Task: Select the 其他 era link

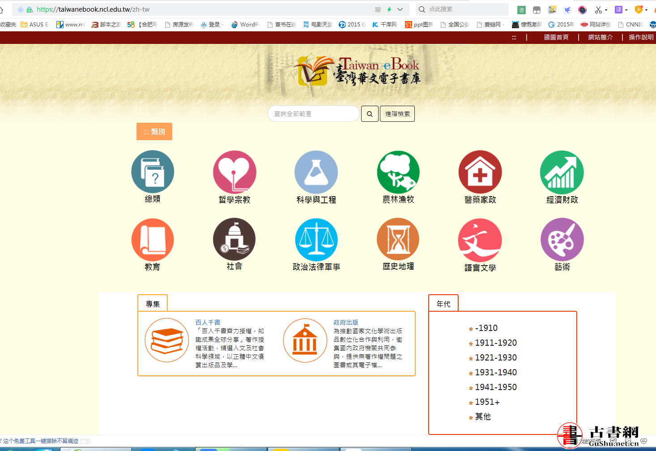Action: [x=483, y=417]
